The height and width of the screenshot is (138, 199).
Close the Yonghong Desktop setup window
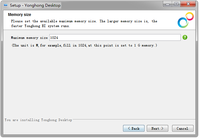(x=188, y=4)
